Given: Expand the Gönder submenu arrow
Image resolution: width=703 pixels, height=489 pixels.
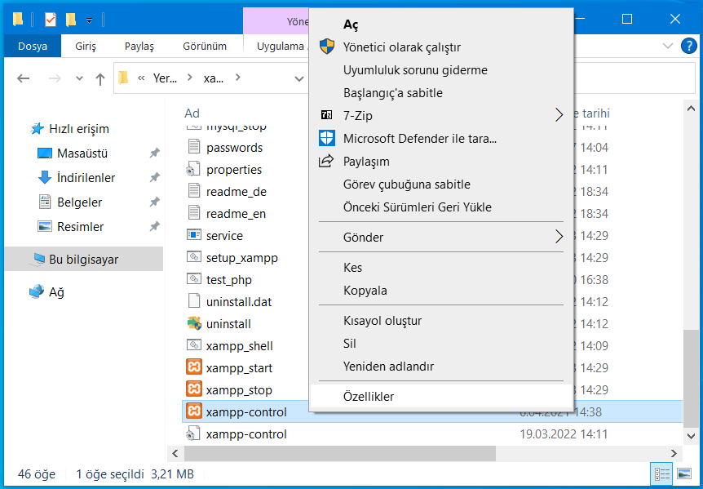Looking at the screenshot, I should [559, 237].
